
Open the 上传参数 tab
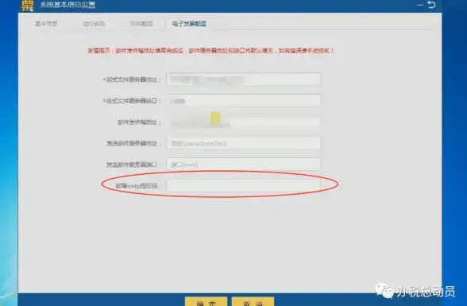pos(94,24)
